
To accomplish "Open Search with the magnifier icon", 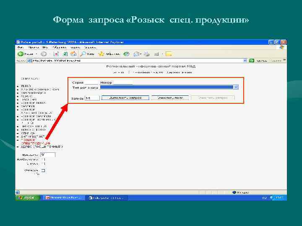I will point(83,54).
